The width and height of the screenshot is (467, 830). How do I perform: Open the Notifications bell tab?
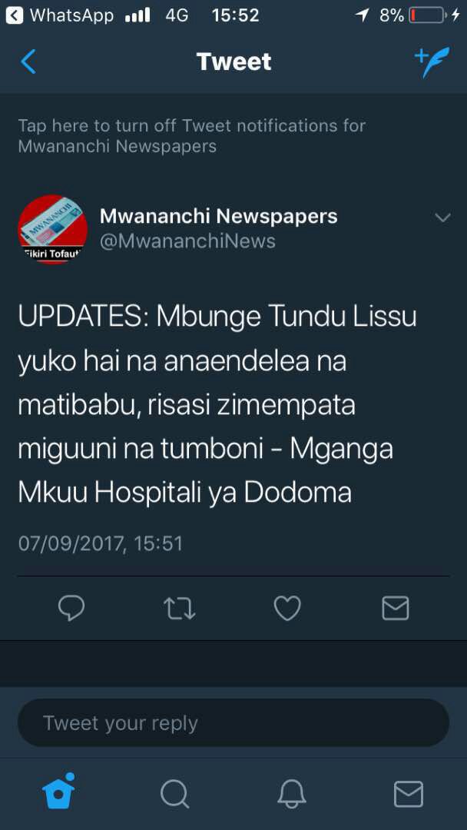click(x=291, y=794)
